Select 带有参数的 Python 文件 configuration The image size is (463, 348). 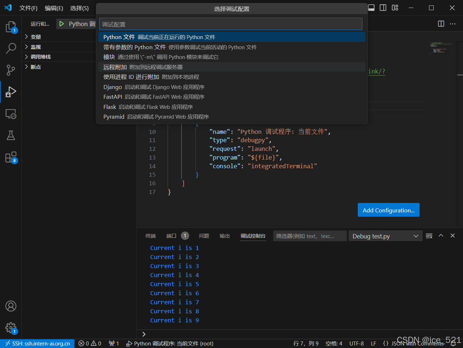pyautogui.click(x=232, y=47)
